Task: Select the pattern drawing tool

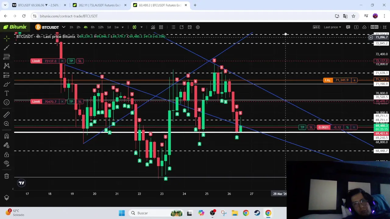Action: [x=7, y=66]
